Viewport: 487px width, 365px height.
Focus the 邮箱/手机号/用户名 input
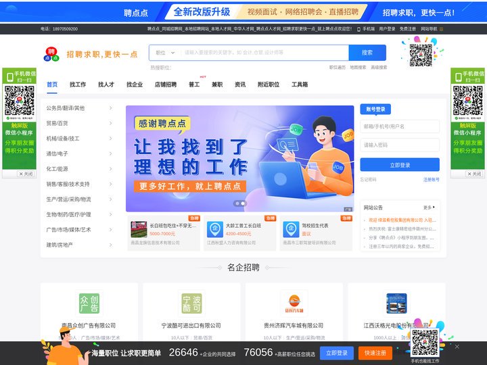coord(400,126)
